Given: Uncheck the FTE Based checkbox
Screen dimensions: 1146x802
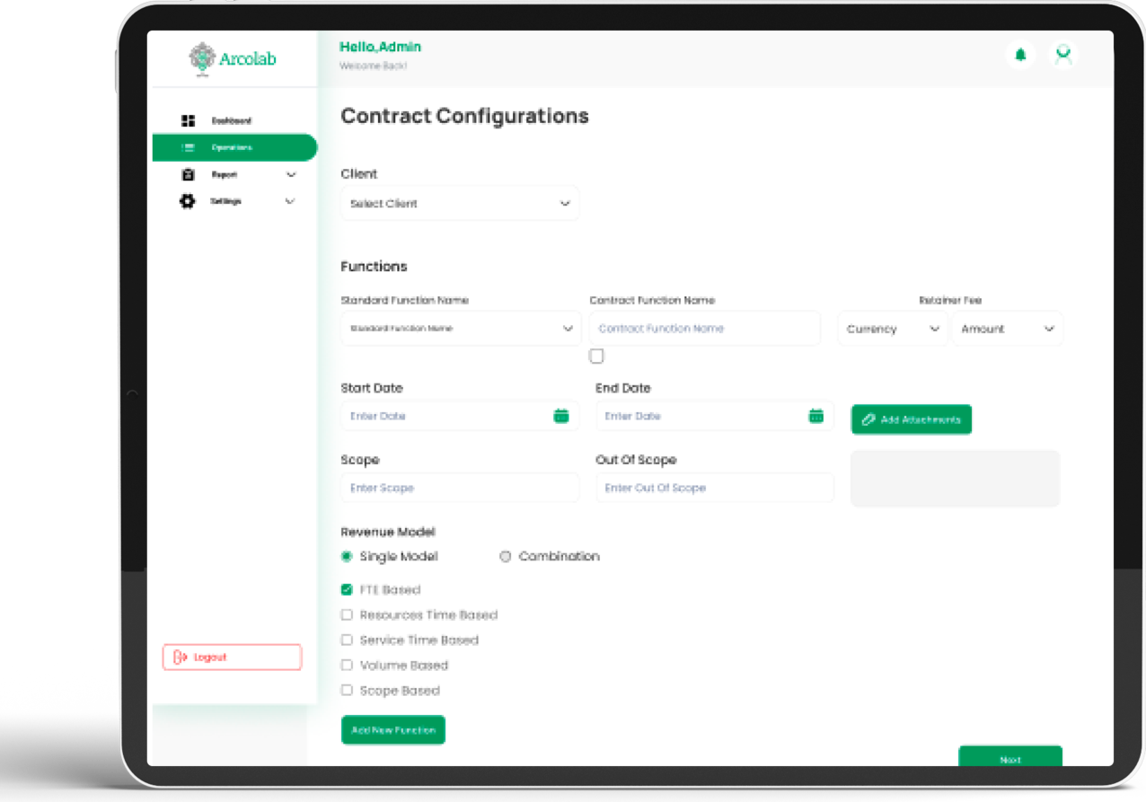Looking at the screenshot, I should tap(347, 590).
